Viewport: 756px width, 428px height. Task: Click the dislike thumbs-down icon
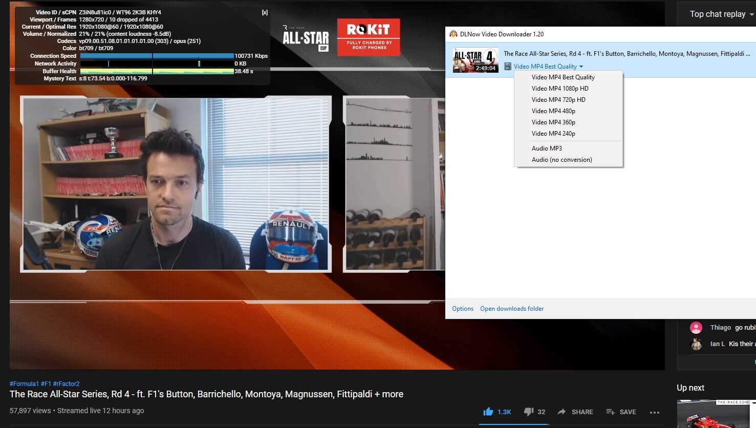(x=529, y=412)
